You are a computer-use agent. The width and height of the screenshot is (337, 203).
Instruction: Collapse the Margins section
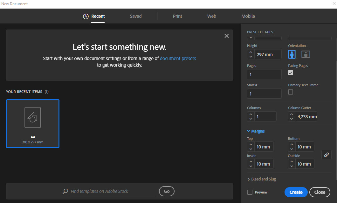[x=256, y=131]
